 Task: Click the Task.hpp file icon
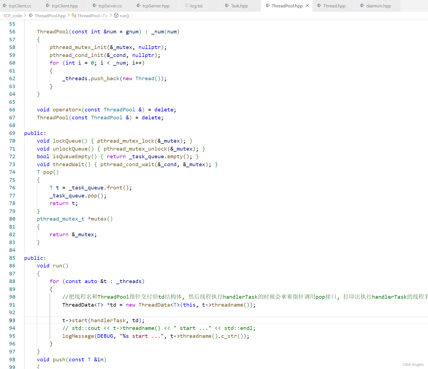click(x=227, y=5)
